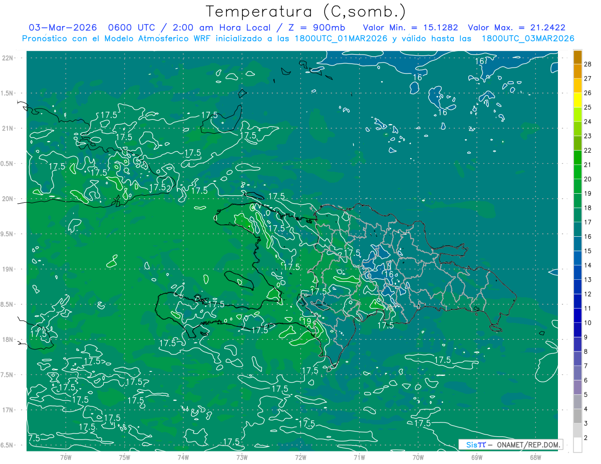Click color scale number "12"
Image resolution: width=601 pixels, height=464 pixels.
[x=588, y=294]
